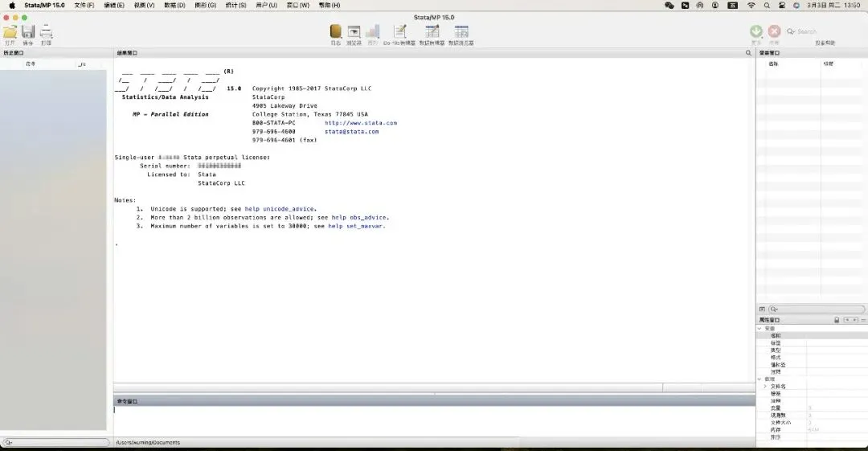Screen dimensions: 868x451
Task: Click the Results window horizontal scrollbar
Action: [388, 387]
